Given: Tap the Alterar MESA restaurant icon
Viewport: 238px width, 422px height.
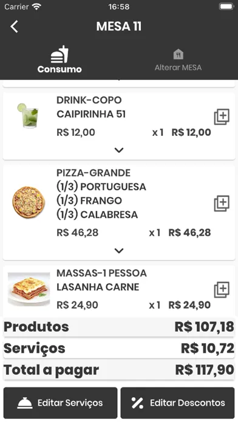Looking at the screenshot, I should [178, 54].
